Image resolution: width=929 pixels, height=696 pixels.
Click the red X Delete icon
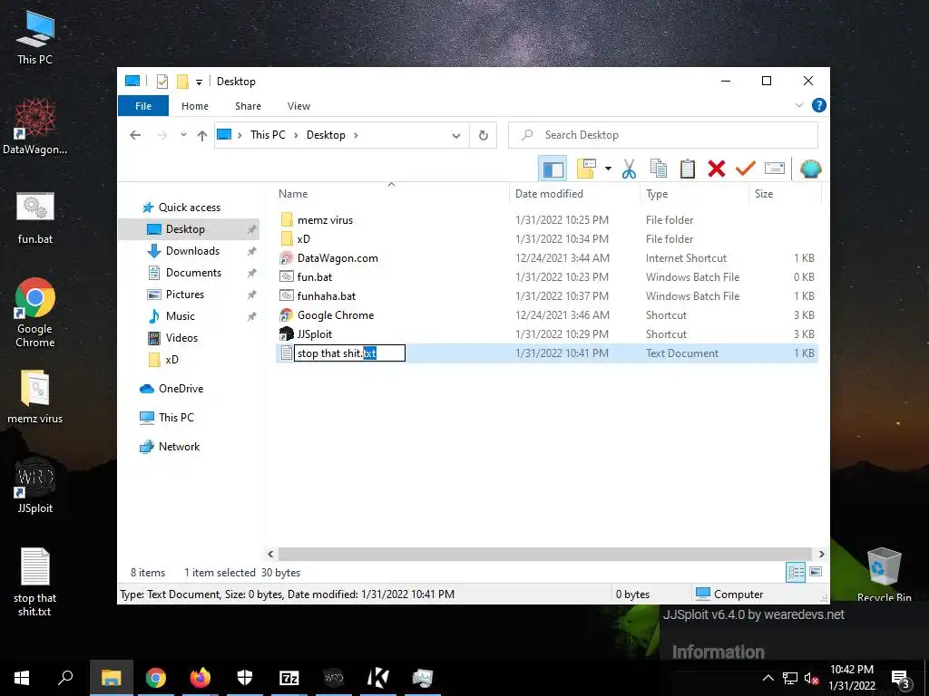point(717,169)
